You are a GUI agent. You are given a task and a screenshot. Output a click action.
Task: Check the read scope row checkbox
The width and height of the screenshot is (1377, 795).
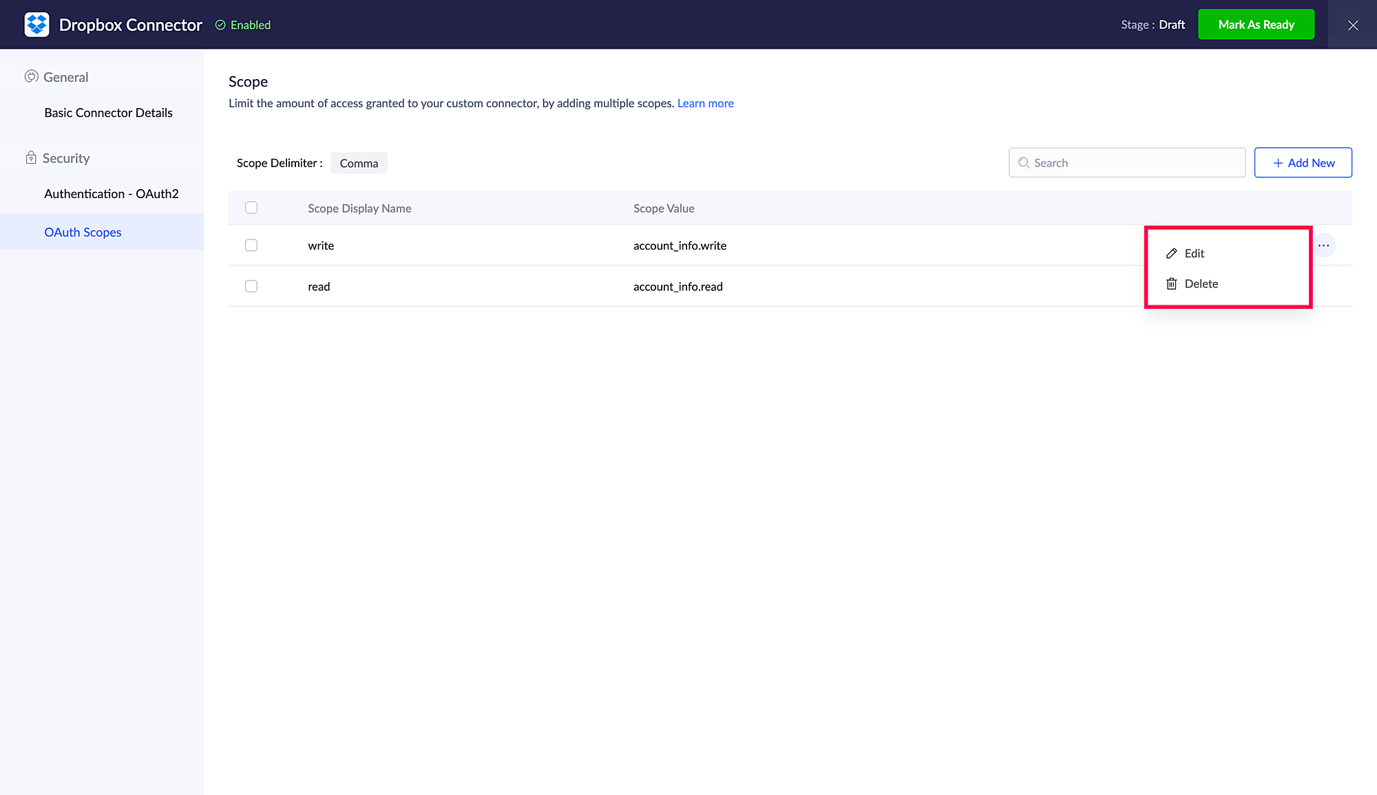pyautogui.click(x=251, y=286)
